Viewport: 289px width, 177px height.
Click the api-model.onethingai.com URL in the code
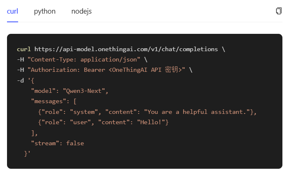pyautogui.click(x=126, y=49)
